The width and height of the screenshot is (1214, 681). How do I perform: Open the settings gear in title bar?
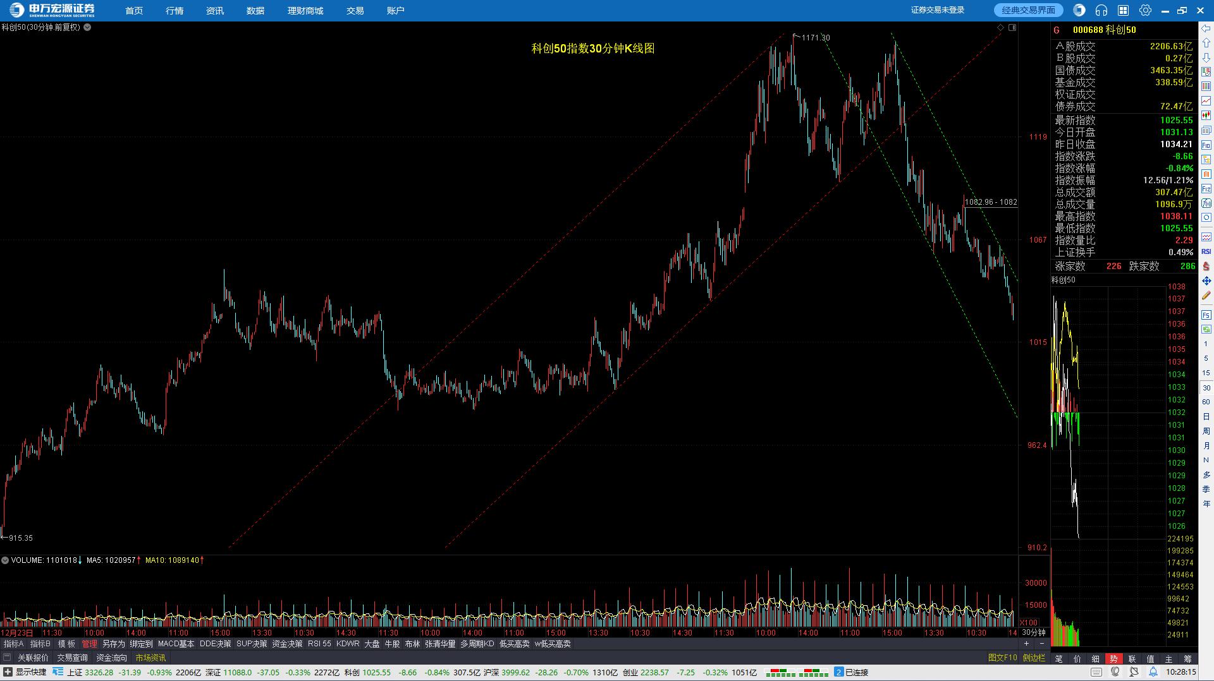click(x=1145, y=10)
